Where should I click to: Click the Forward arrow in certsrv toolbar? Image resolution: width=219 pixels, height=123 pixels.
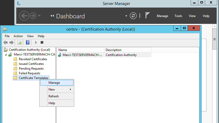pyautogui.click(x=12, y=42)
